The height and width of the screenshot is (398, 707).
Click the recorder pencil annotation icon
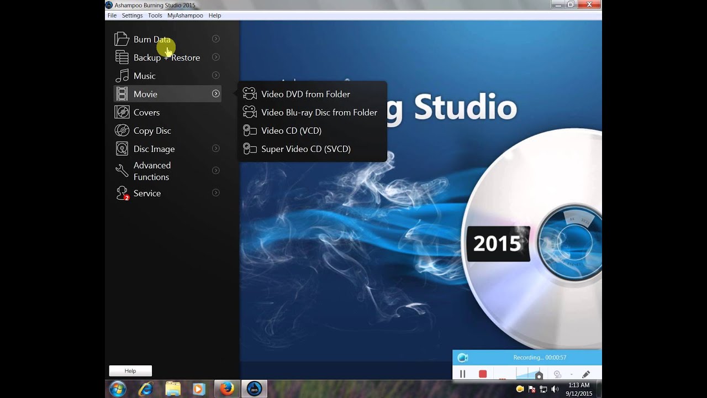(x=586, y=374)
